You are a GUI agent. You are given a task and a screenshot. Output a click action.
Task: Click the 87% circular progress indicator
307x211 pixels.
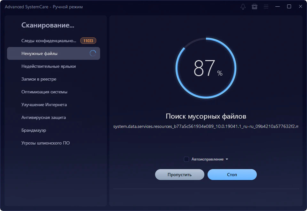[206, 68]
